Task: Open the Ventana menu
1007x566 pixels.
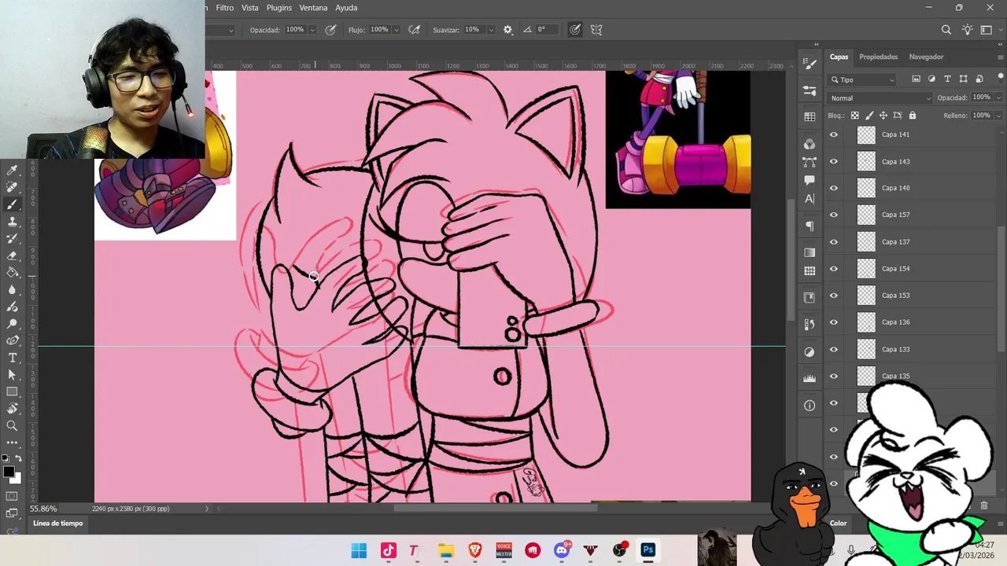Action: pyautogui.click(x=313, y=8)
